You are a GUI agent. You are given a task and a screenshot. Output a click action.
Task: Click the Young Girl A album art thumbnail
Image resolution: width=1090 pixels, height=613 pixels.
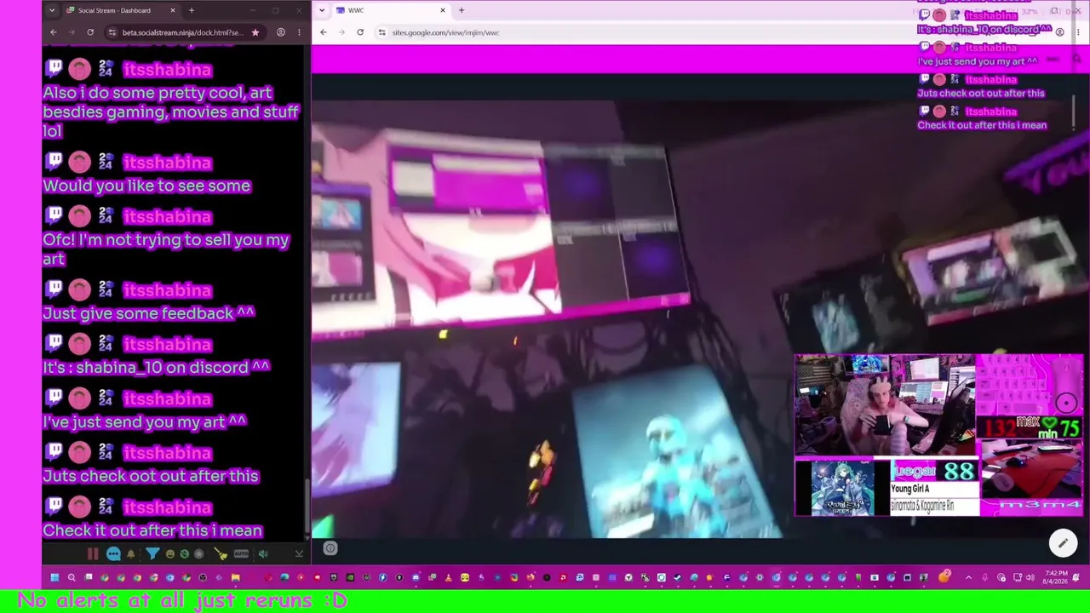click(843, 488)
